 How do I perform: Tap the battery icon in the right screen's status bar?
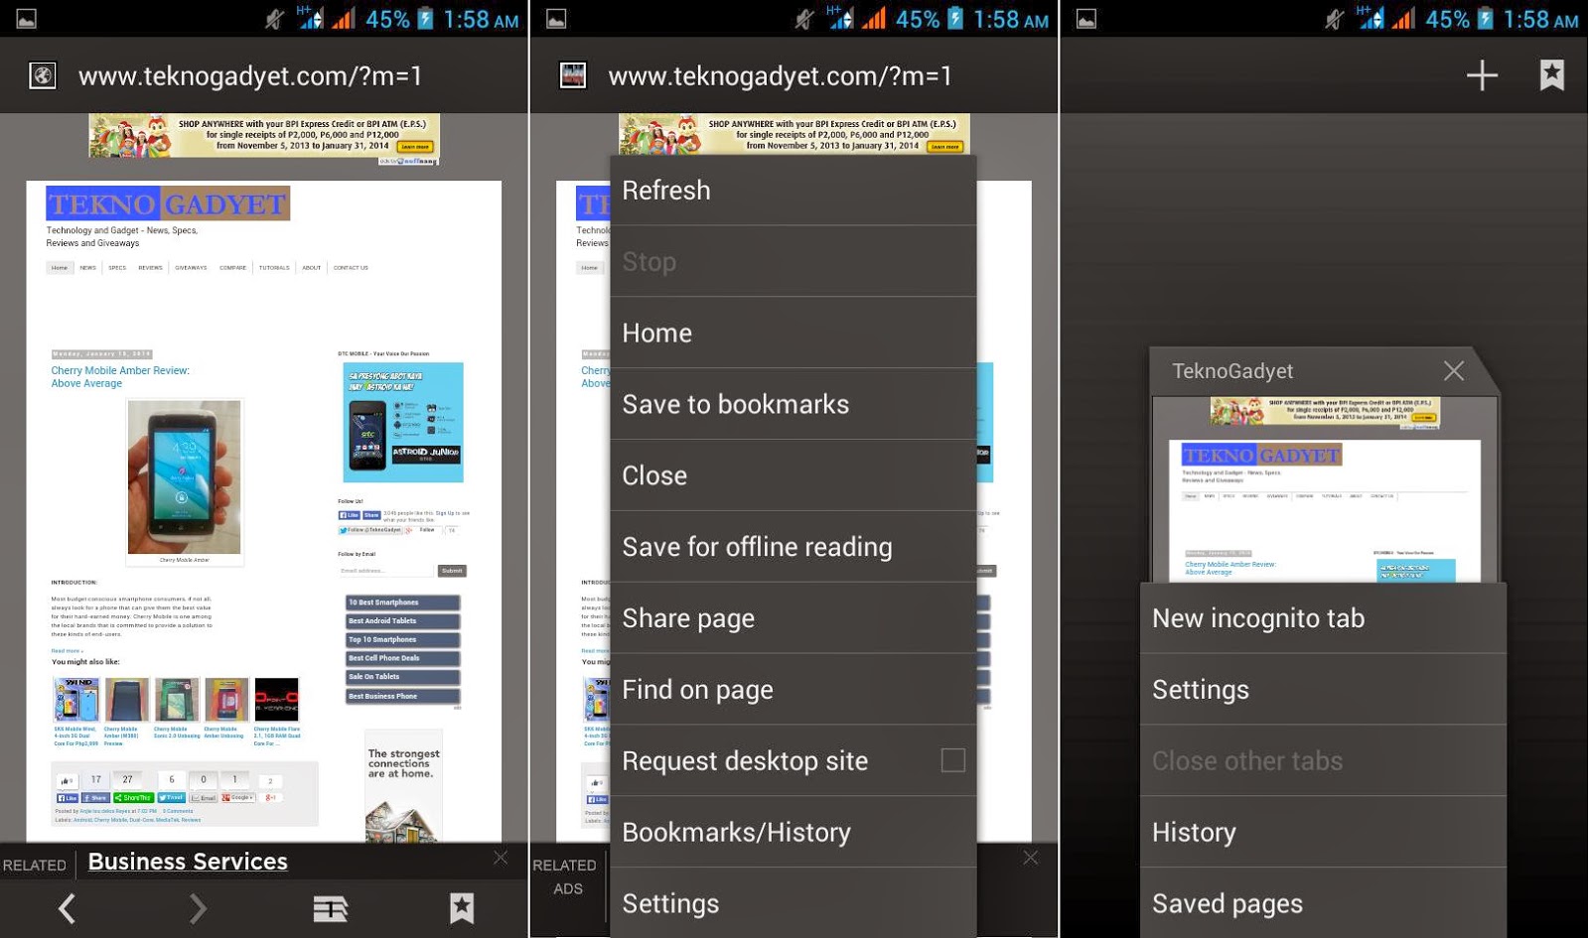coord(1485,19)
